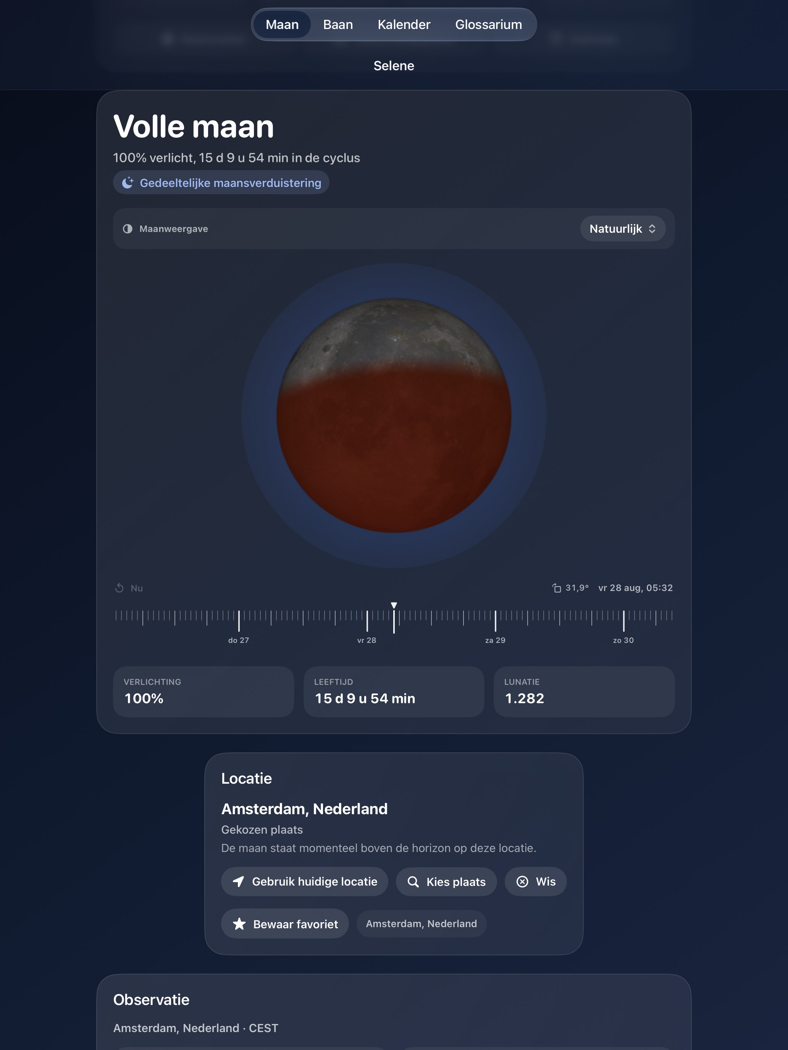Click the date text vr 28 aug, 05:32
Viewport: 788px width, 1050px height.
636,588
